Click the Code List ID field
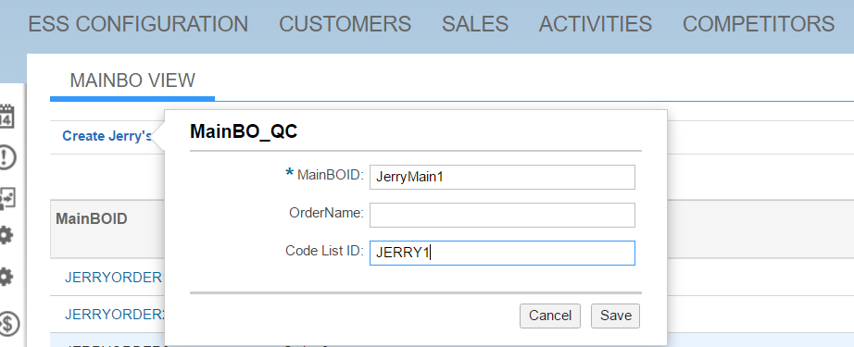Screen dimensions: 854x347 coord(502,253)
